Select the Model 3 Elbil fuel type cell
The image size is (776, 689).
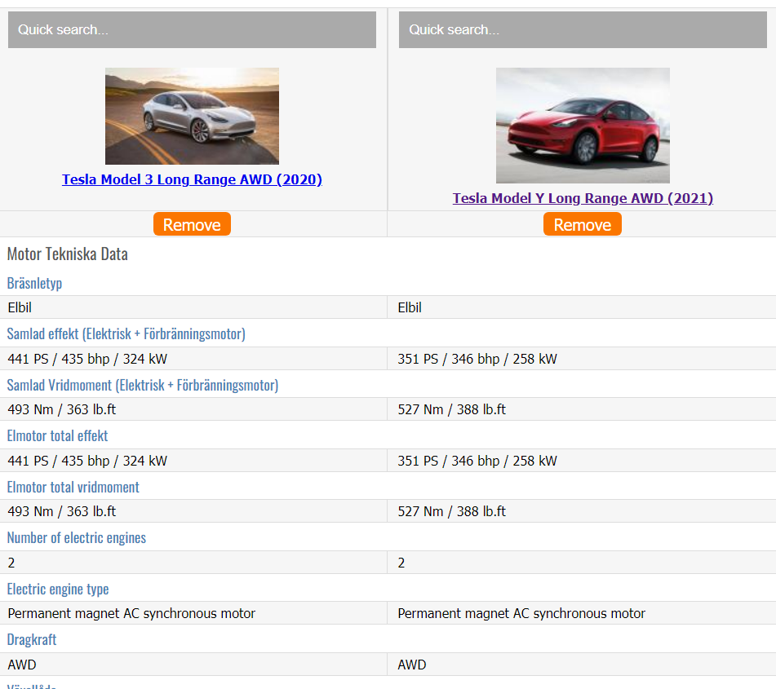pyautogui.click(x=193, y=307)
